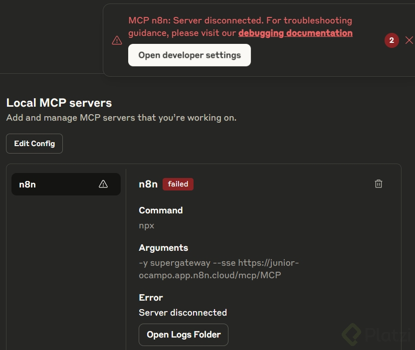Screen dimensions: 415x350
Task: Click the warning icon in n8n sidebar row
Action: click(x=103, y=184)
